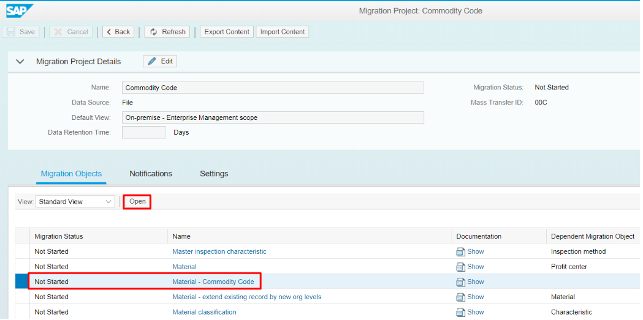Click the Documentation column header
Viewport: 643px width, 320px height.
pyautogui.click(x=499, y=237)
